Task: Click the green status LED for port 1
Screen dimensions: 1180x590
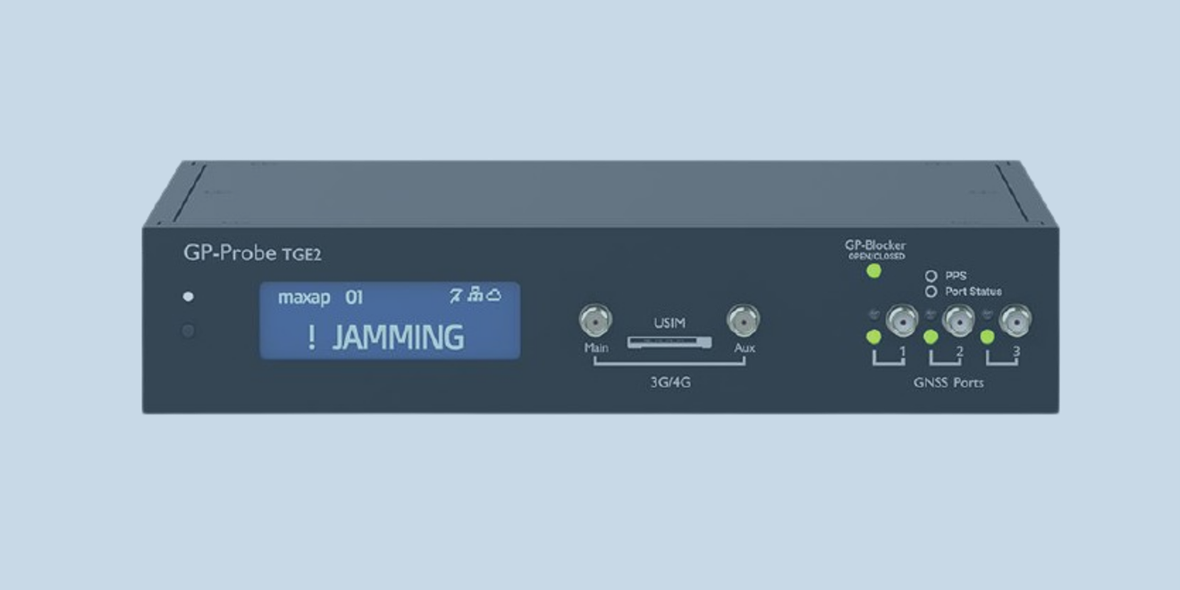Action: (873, 337)
